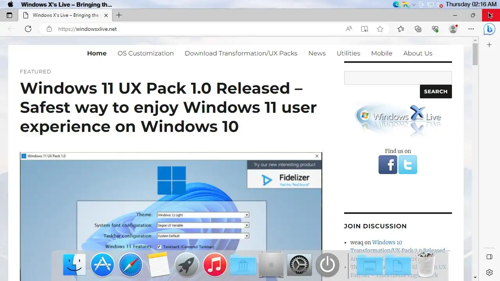This screenshot has width=500, height=281.
Task: Click the Windows X Live logo
Action: point(398,121)
